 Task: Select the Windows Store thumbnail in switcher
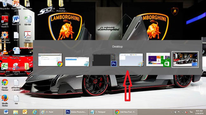(158, 60)
